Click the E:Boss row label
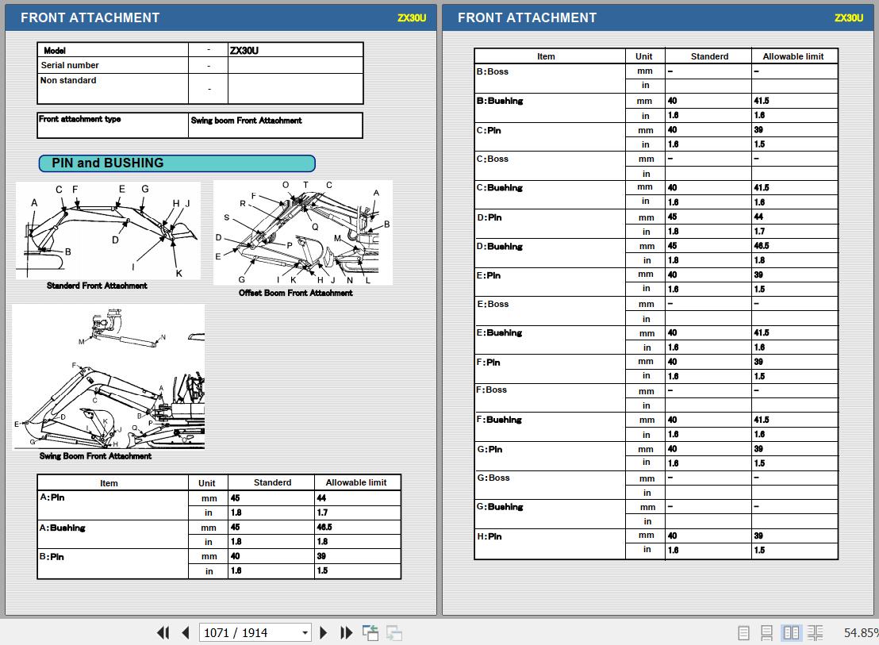 (x=493, y=304)
